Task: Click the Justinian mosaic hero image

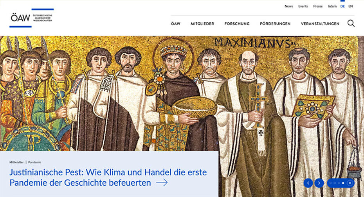Action: [182, 93]
